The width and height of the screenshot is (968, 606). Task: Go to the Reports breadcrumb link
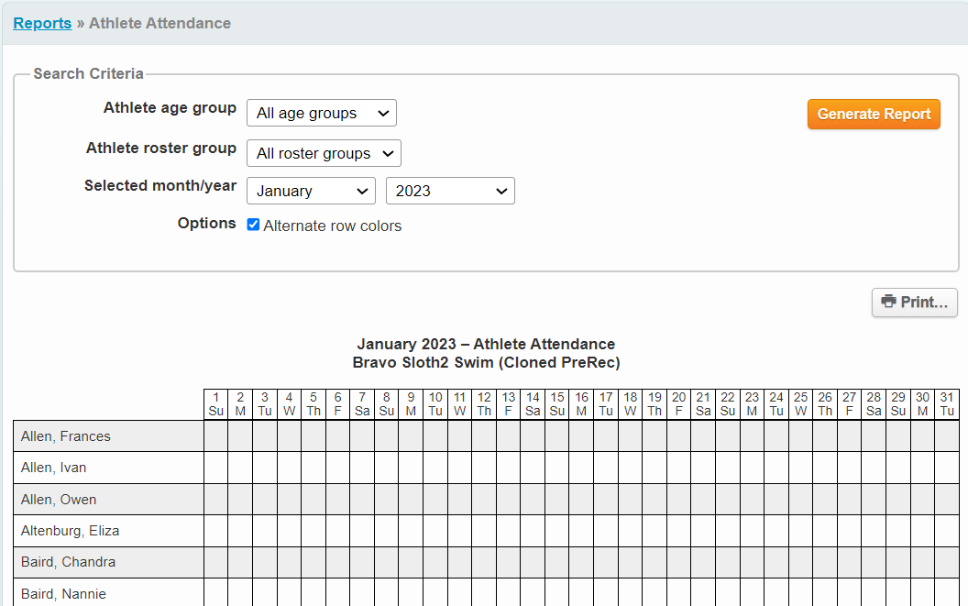[42, 23]
